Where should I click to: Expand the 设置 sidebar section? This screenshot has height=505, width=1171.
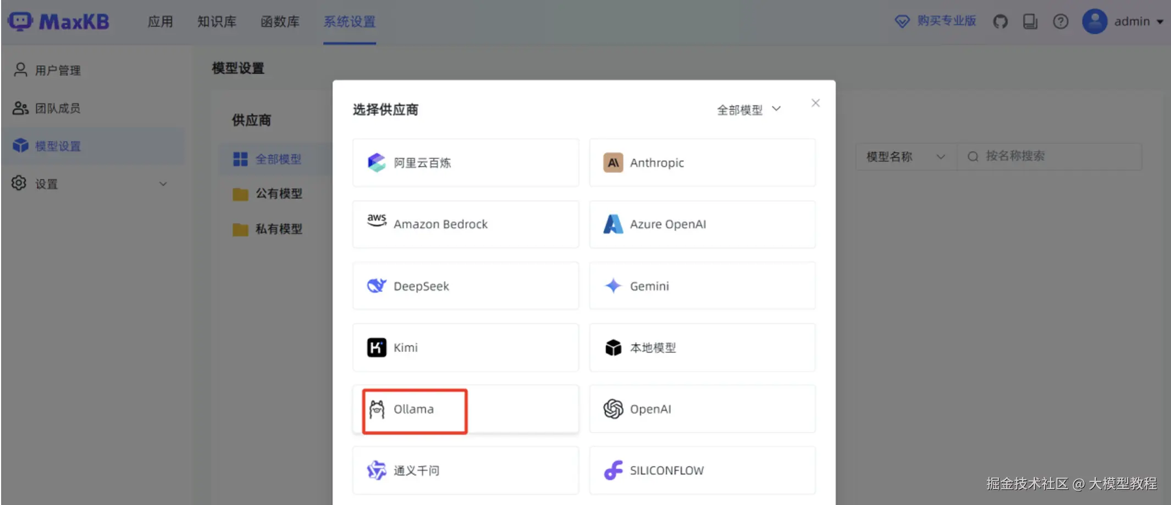click(93, 184)
